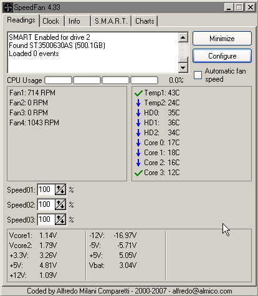This screenshot has height=296, width=258.
Task: Click the 'Core 0: 17C' reading
Action: pos(162,143)
